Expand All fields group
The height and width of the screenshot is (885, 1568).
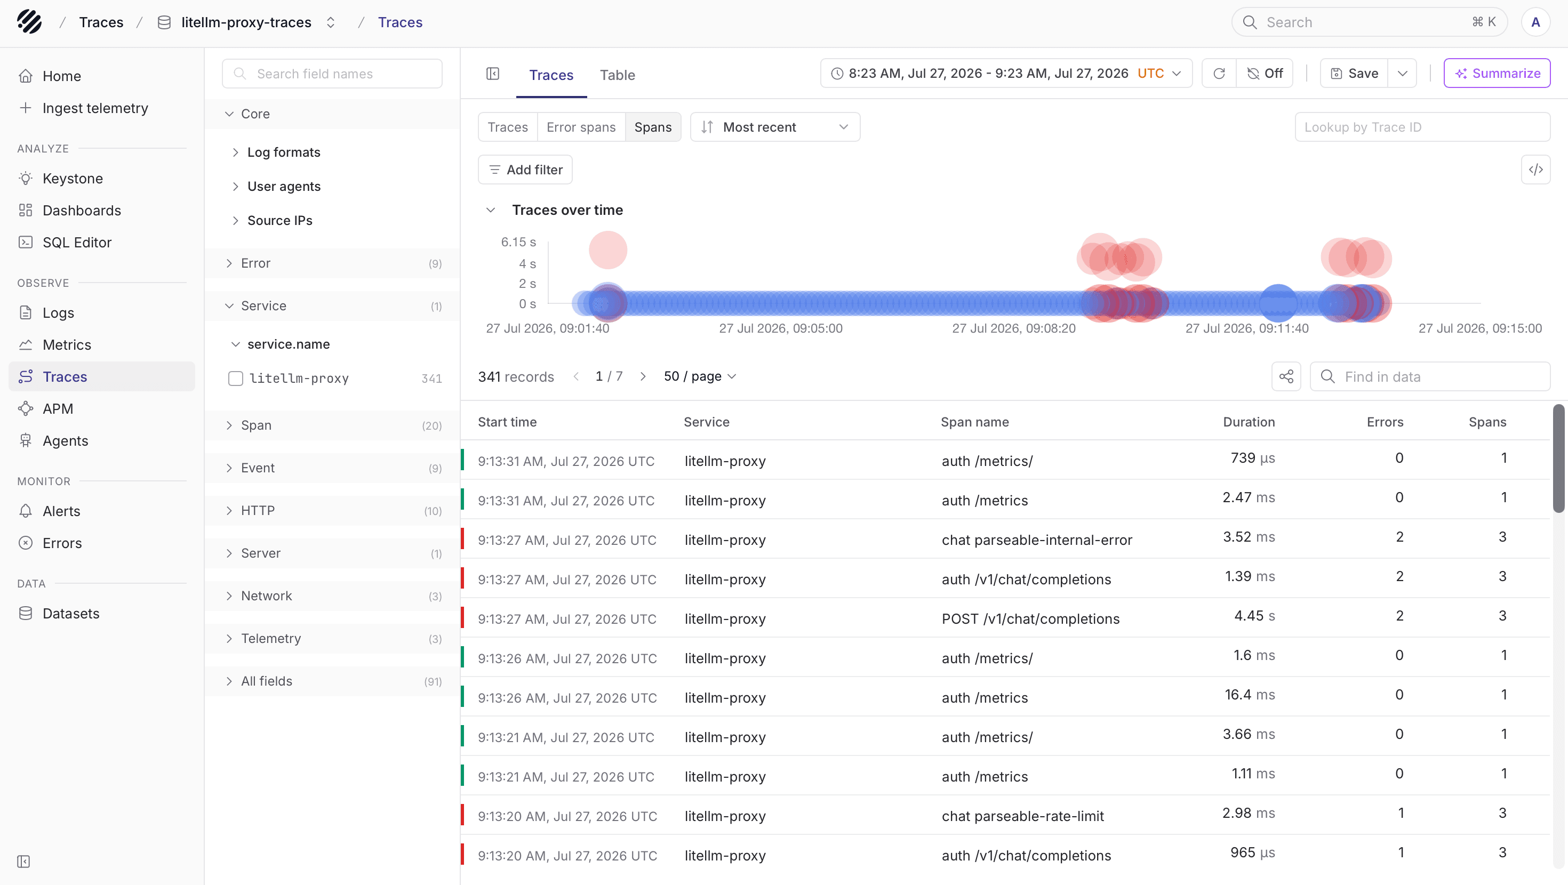(332, 681)
